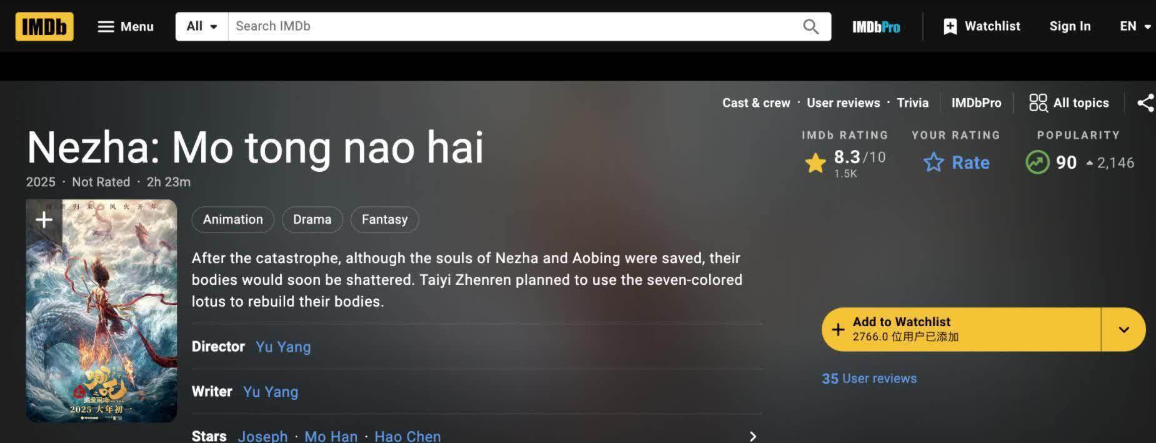Open IMDbPro logo in header
This screenshot has width=1156, height=443.
click(x=876, y=27)
